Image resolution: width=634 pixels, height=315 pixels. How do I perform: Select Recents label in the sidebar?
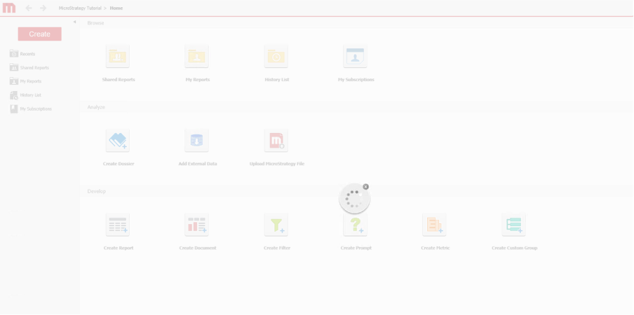27,54
